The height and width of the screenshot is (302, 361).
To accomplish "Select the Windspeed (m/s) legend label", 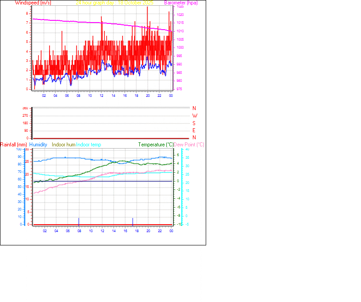I will click(33, 3).
